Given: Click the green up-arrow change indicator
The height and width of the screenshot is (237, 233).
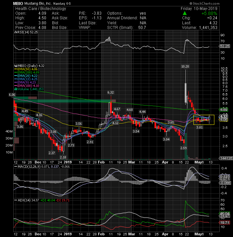Looking at the screenshot, I should pyautogui.click(x=185, y=13).
